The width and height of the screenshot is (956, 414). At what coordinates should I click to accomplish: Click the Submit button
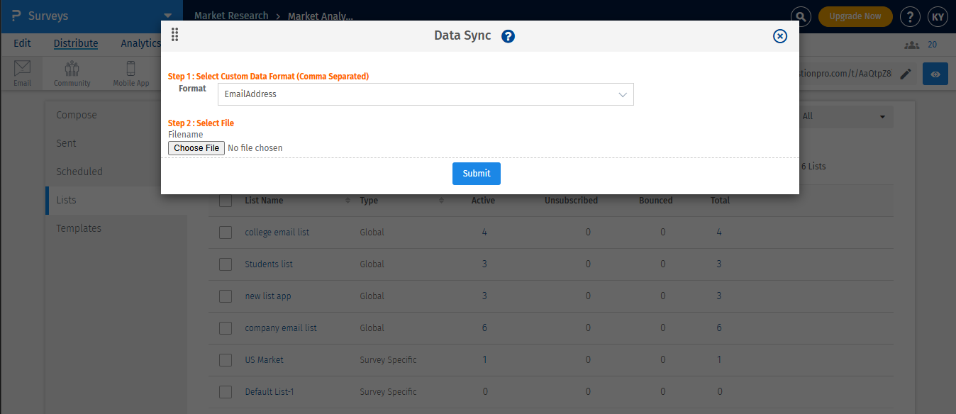(x=477, y=174)
